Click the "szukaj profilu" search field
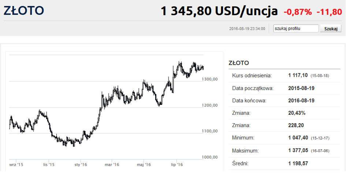The height and width of the screenshot is (173, 346). [296, 29]
